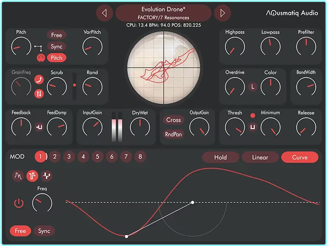Click the InputGain knob
This screenshot has width=327, height=246.
click(92, 127)
